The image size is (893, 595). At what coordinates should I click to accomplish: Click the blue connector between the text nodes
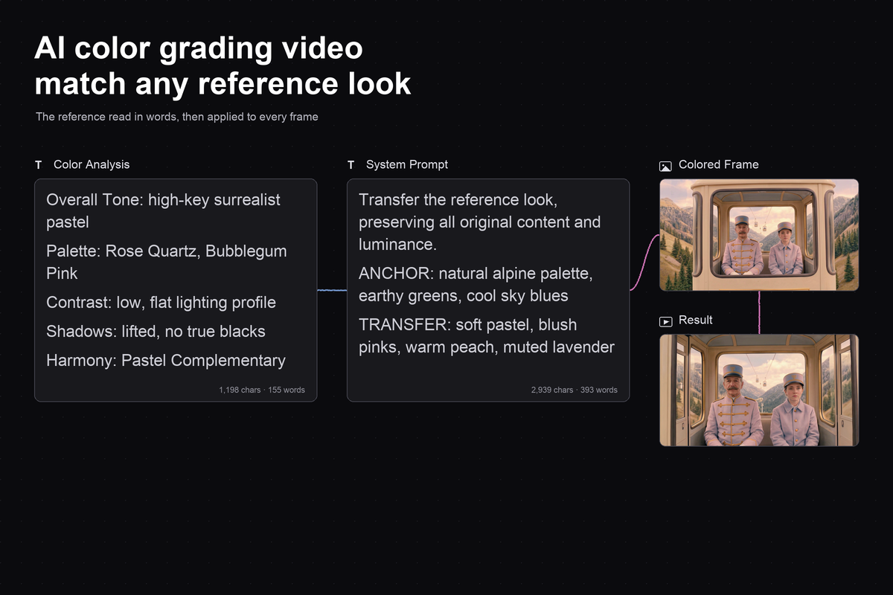[332, 290]
